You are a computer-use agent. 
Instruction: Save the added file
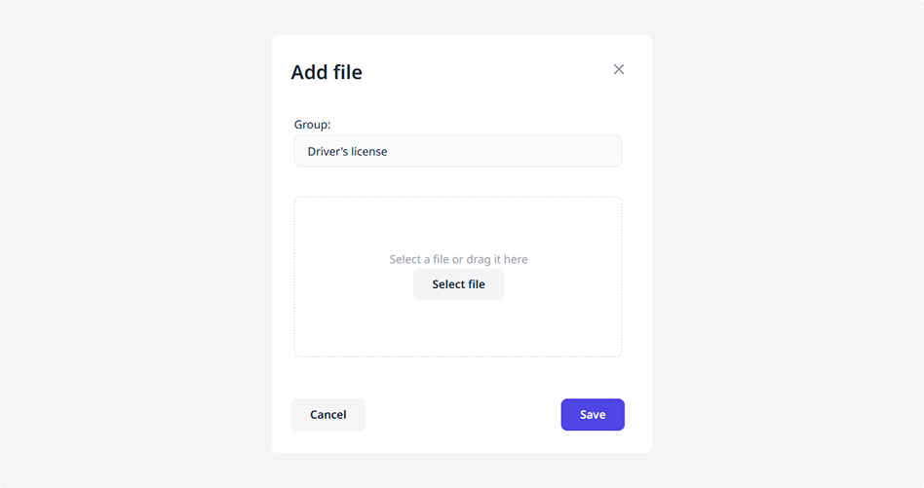click(x=593, y=415)
